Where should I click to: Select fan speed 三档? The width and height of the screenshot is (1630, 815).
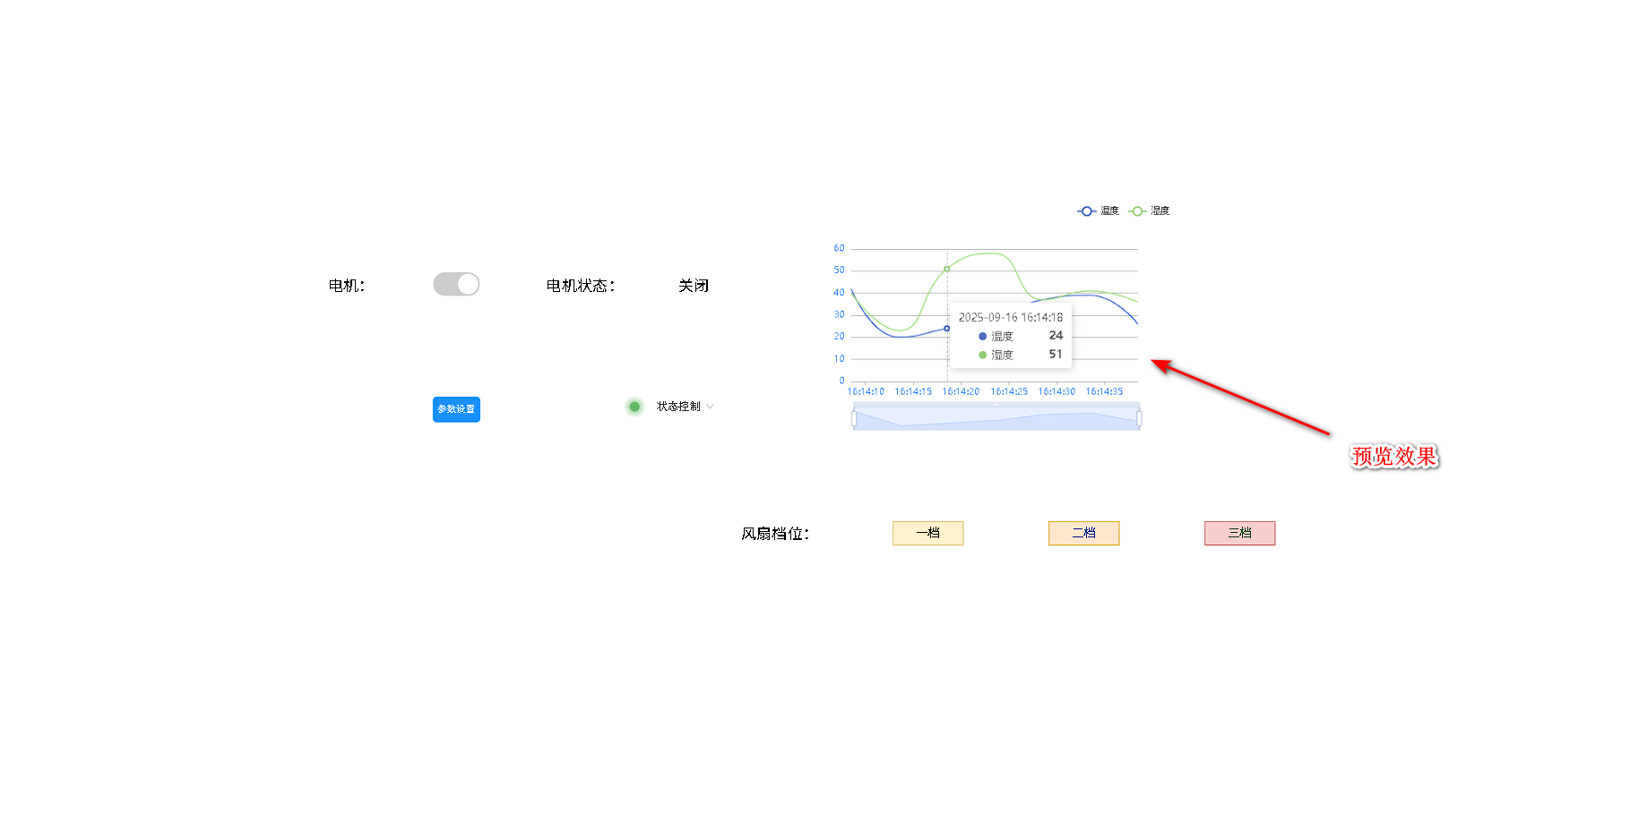click(x=1239, y=533)
